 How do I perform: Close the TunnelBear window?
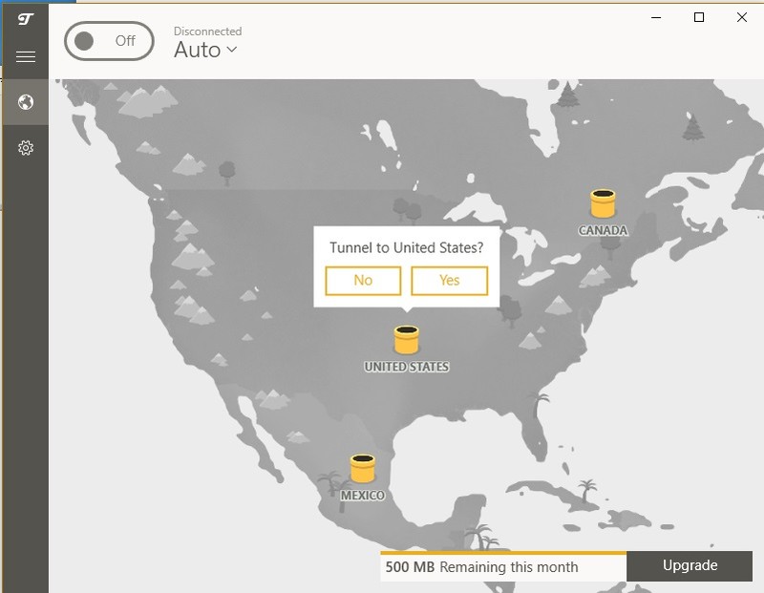[742, 17]
